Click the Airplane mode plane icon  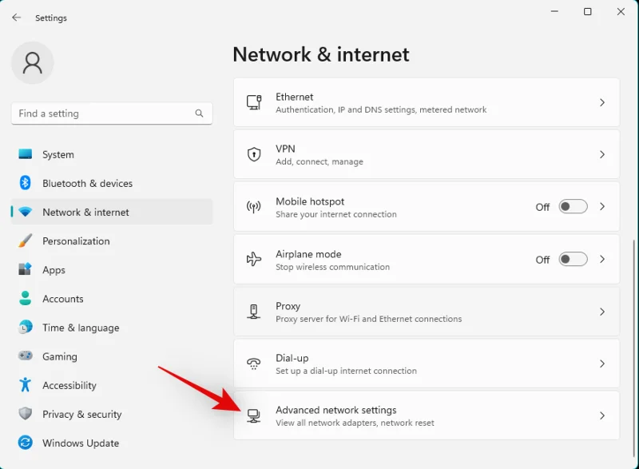pos(254,259)
